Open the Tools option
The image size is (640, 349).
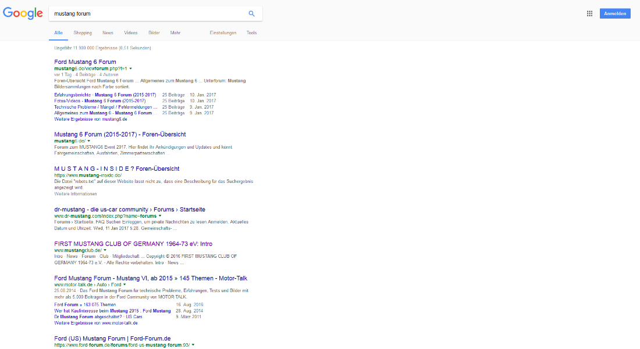pos(251,33)
